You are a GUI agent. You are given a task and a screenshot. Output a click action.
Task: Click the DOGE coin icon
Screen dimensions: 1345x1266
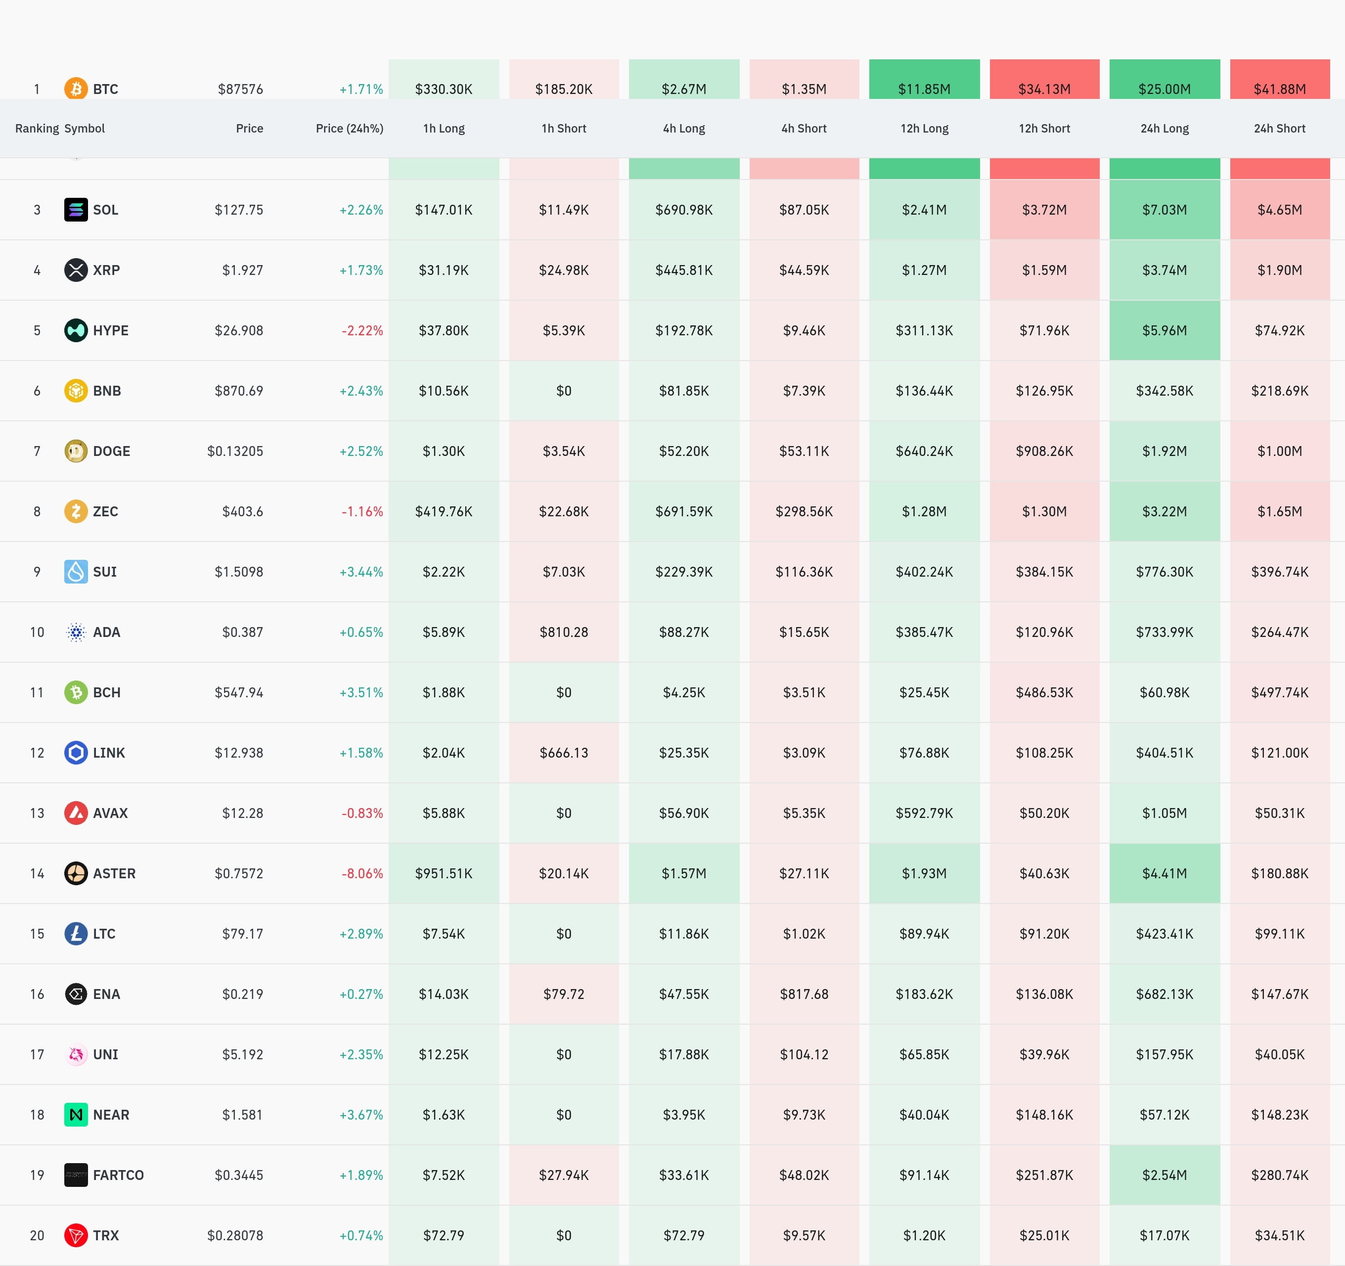coord(76,451)
